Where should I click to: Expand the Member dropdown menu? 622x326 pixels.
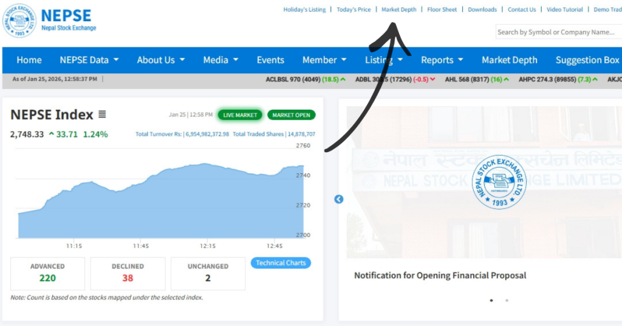coord(324,60)
